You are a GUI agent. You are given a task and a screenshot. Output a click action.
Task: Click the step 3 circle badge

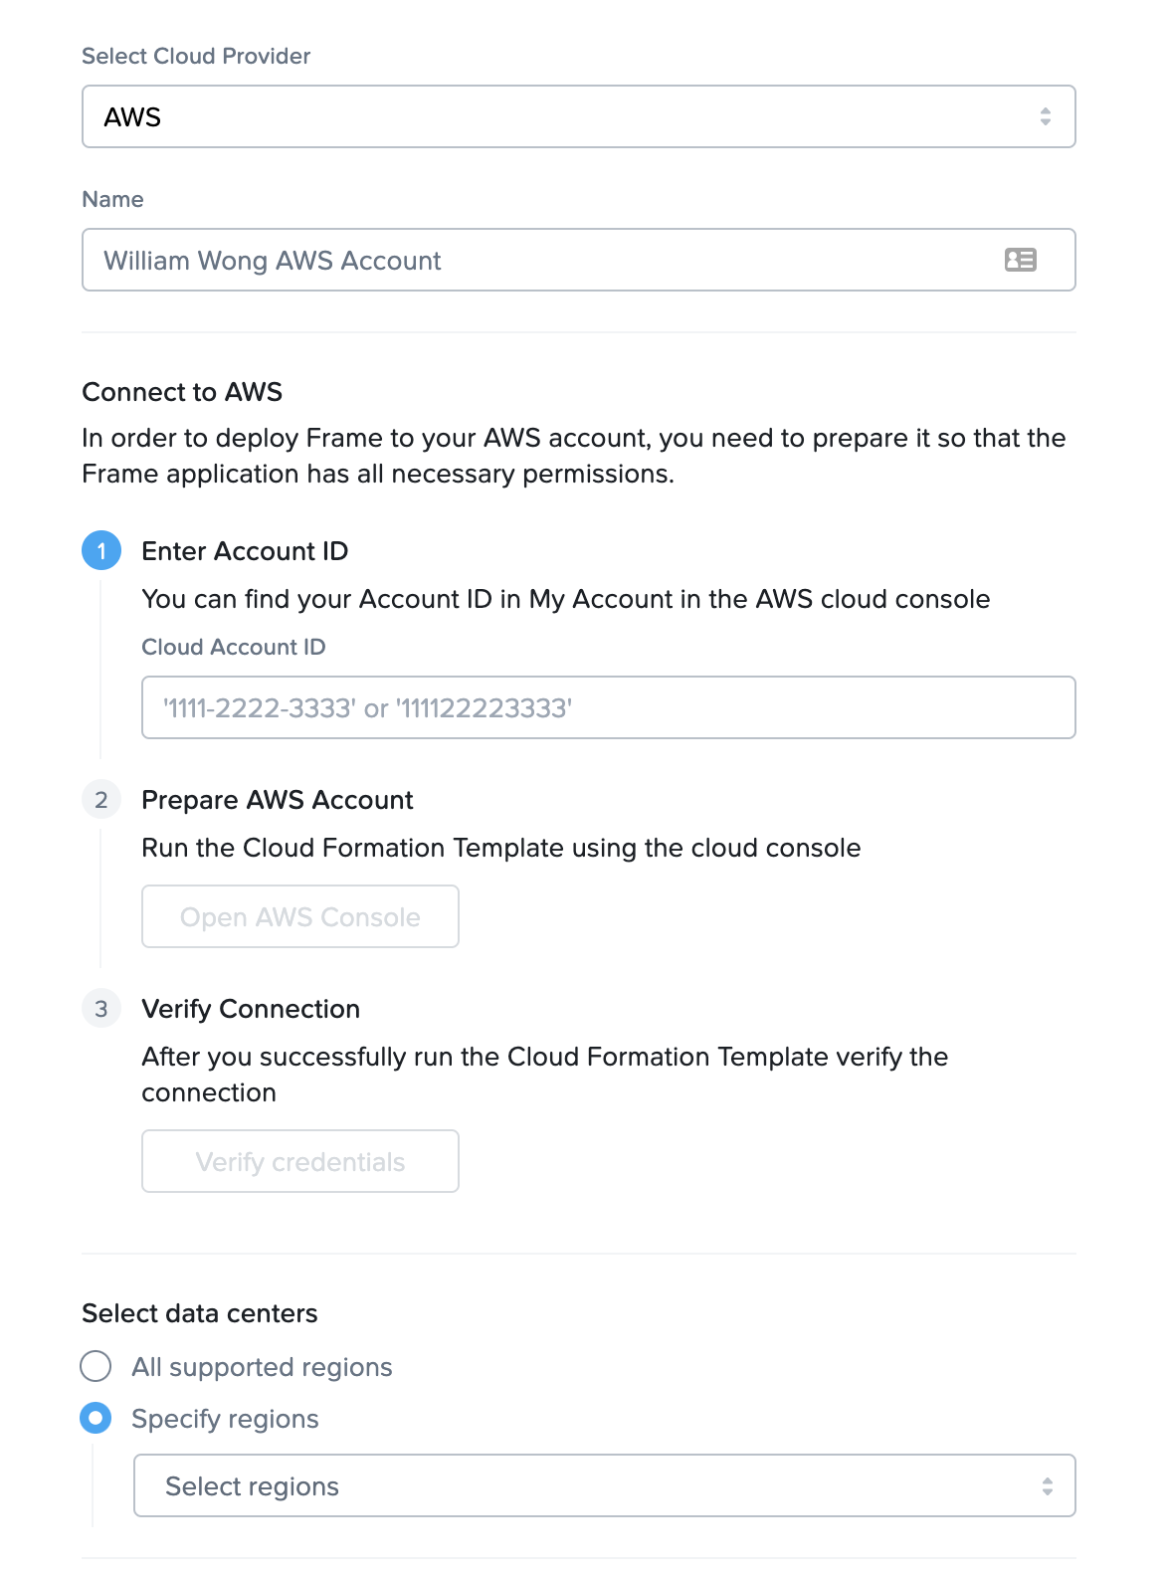pyautogui.click(x=100, y=1009)
